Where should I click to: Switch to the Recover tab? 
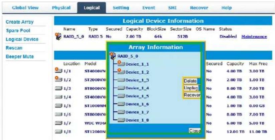point(199,8)
